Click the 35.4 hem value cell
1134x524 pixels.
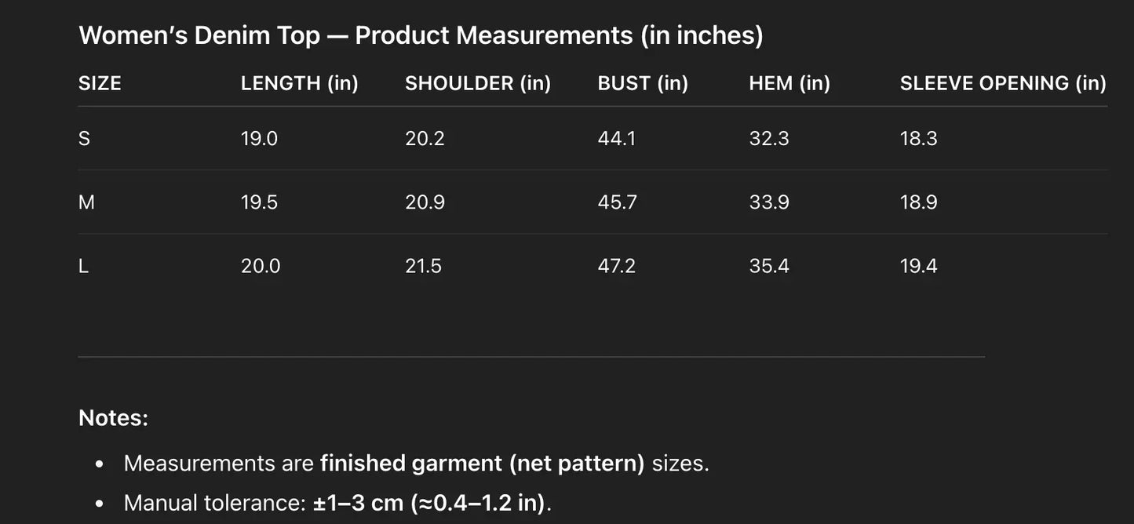[x=769, y=266]
